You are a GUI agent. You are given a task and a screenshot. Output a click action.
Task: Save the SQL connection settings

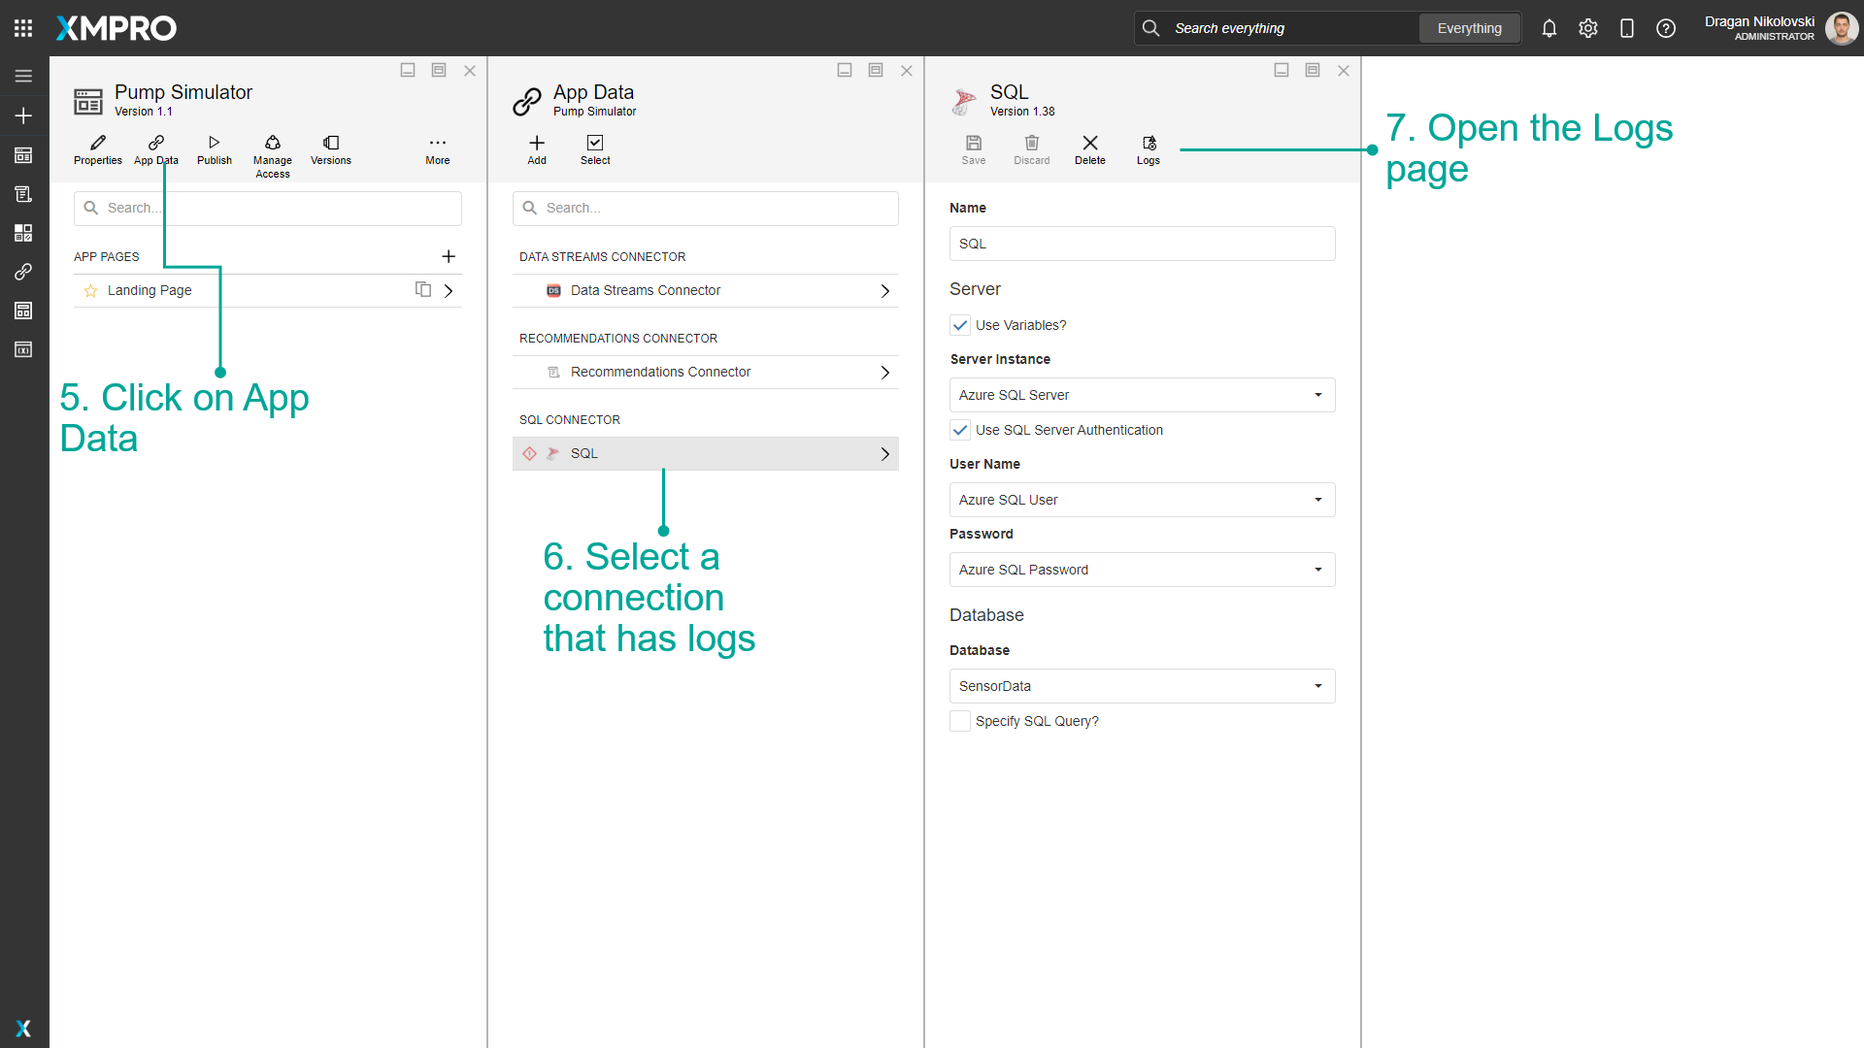[974, 148]
